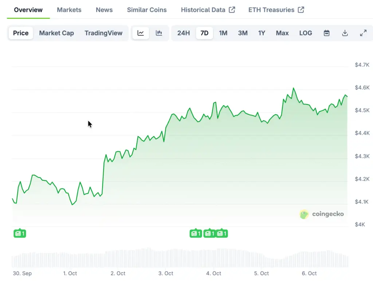Open the Markets tab
373x281 pixels.
point(69,10)
